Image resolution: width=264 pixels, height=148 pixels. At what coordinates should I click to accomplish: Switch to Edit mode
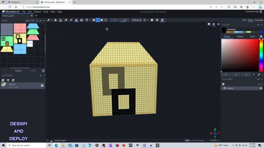244,20
